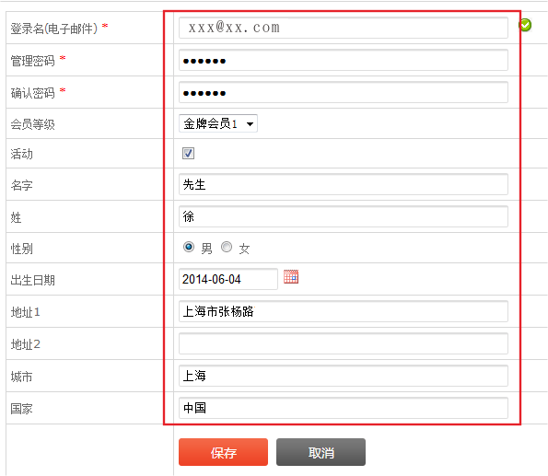The width and height of the screenshot is (548, 476).
Task: Click the green validation checkmark icon
Action: click(525, 25)
